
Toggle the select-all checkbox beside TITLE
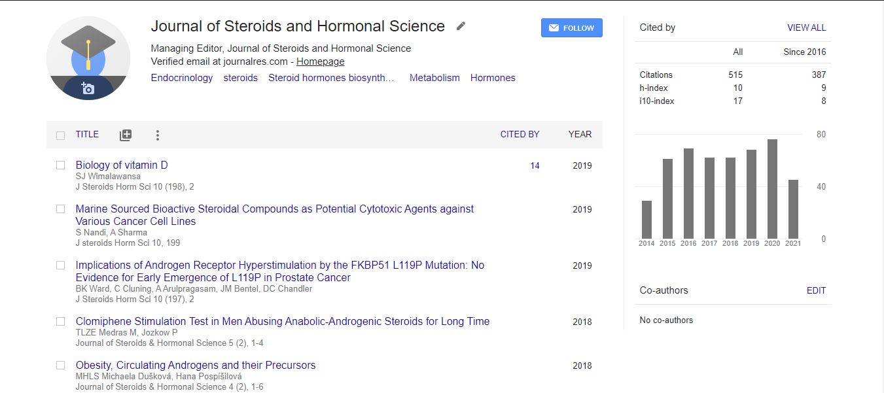point(61,135)
